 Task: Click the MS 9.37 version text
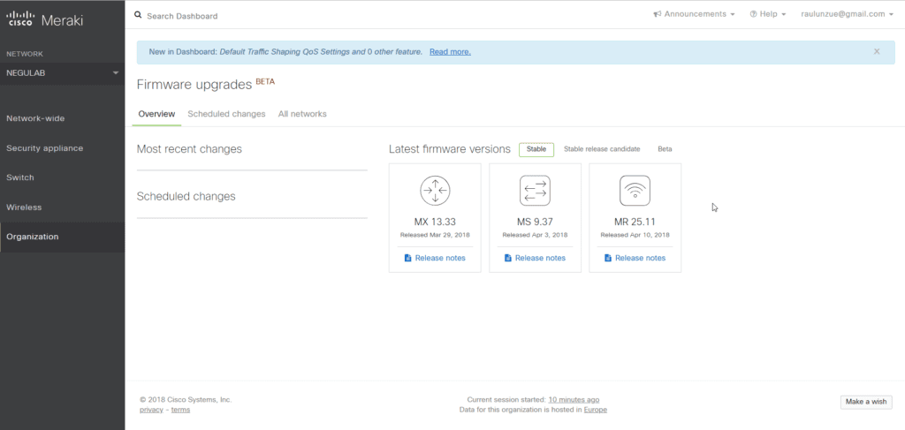[x=535, y=222]
